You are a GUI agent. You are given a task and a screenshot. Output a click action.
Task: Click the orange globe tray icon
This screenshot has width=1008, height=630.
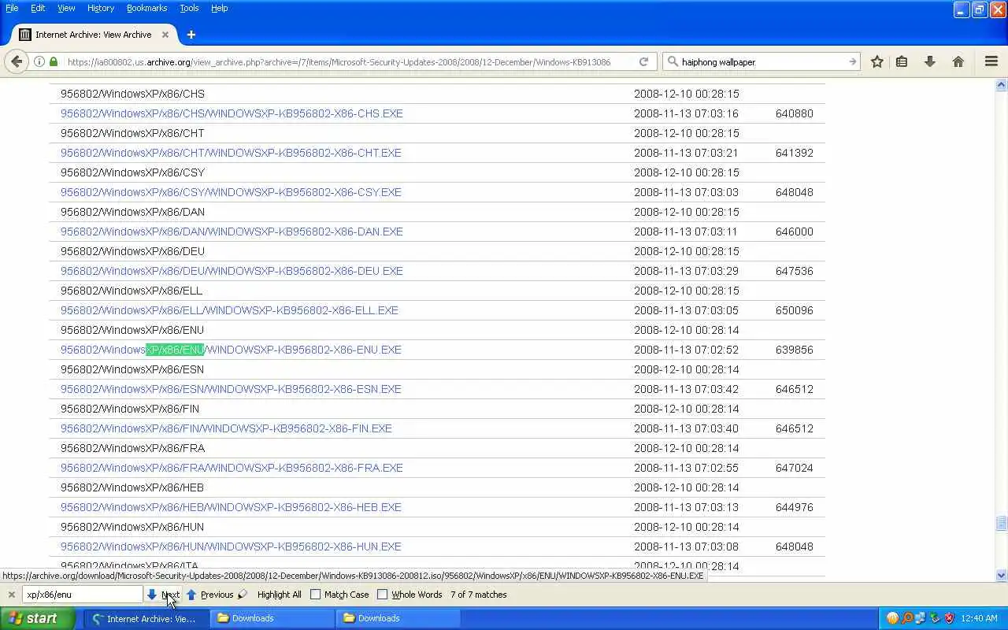point(892,618)
